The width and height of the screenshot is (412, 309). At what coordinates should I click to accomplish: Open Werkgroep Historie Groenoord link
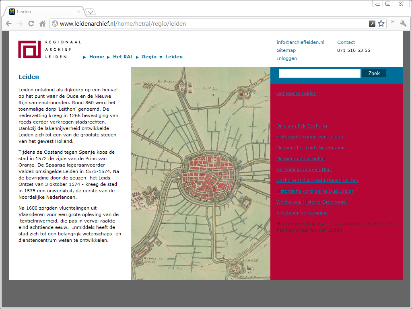tap(311, 202)
